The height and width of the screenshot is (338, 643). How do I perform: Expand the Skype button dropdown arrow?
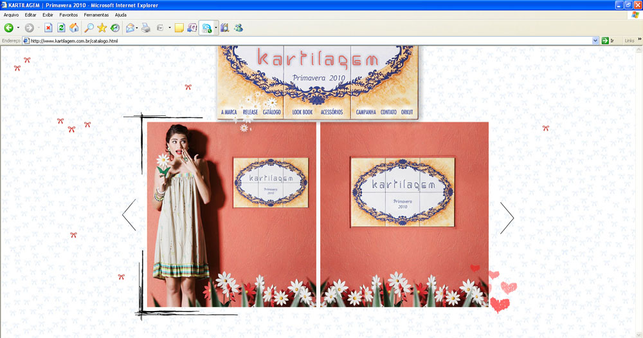tap(215, 28)
